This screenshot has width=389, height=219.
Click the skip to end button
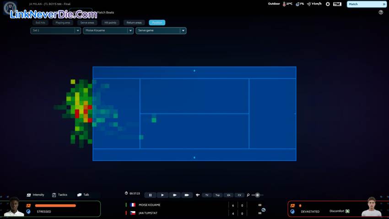(x=187, y=195)
